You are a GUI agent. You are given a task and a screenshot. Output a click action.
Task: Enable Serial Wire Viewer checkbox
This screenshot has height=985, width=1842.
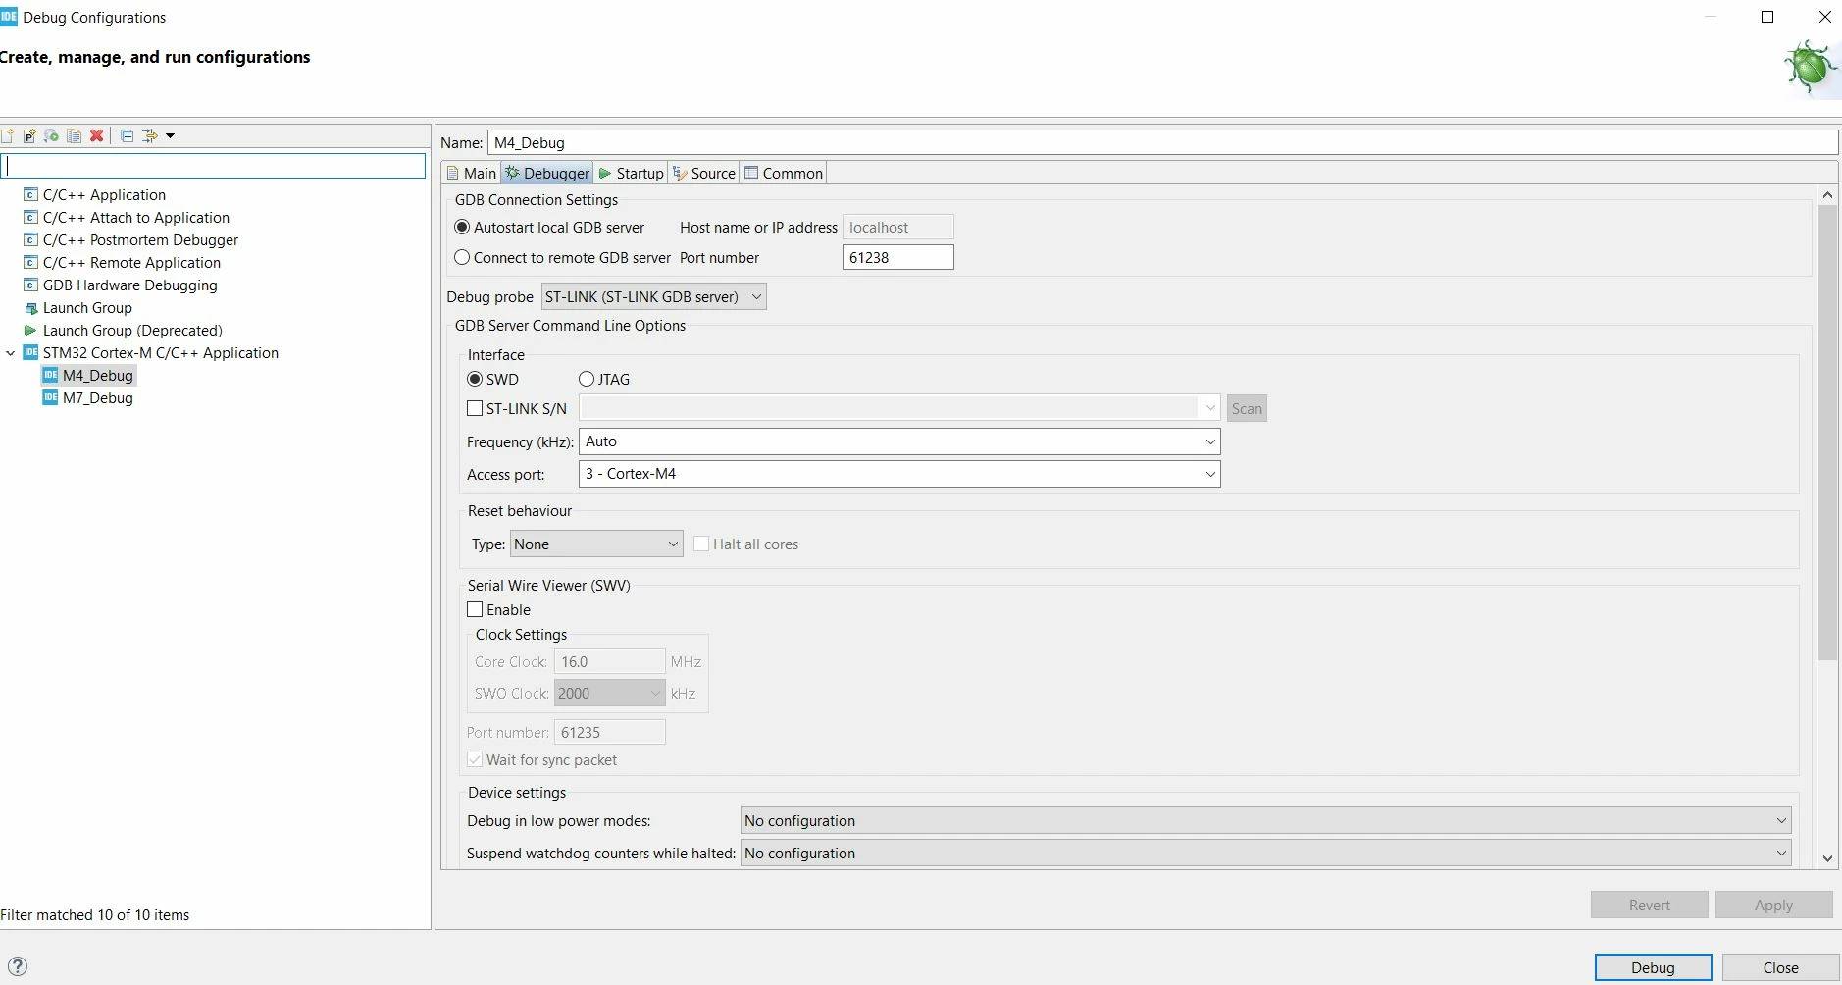(475, 609)
